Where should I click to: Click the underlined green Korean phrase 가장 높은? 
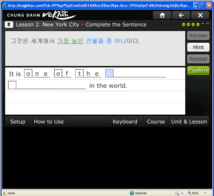70,41
